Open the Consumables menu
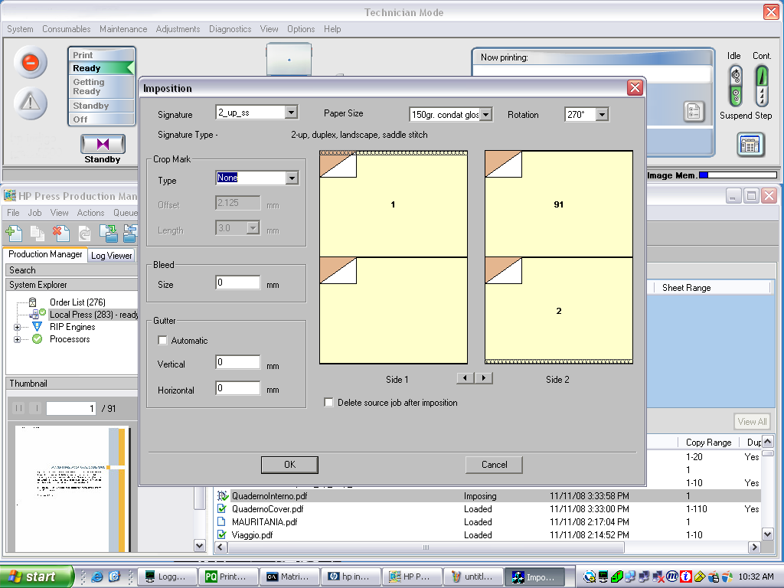 click(66, 29)
